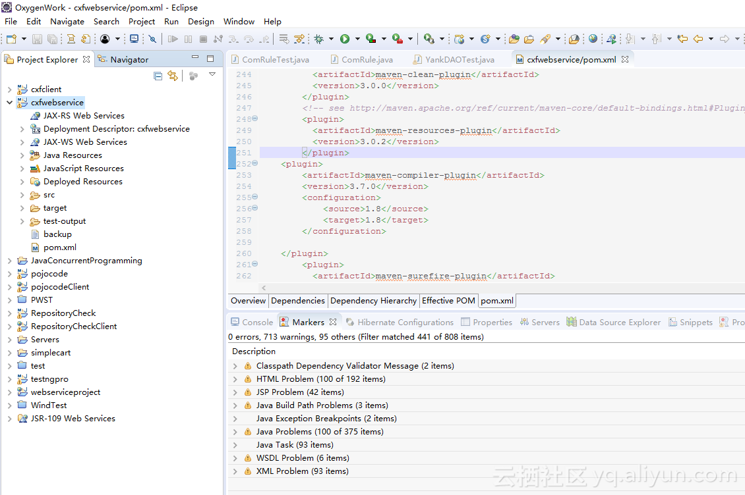Click the Step Into icon
Screen dimensions: 745x495
tap(233, 39)
